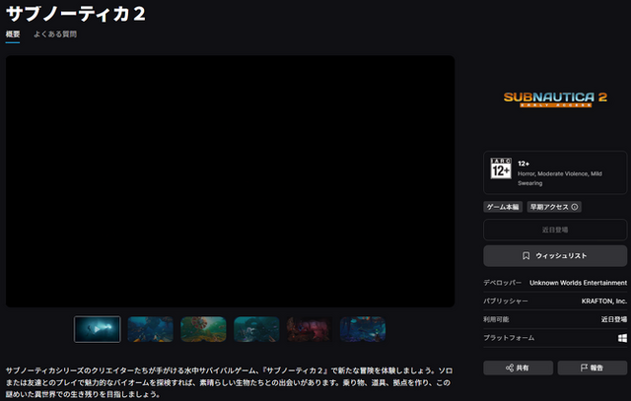
Task: Select the second screenshot thumbnail
Action: [x=150, y=329]
